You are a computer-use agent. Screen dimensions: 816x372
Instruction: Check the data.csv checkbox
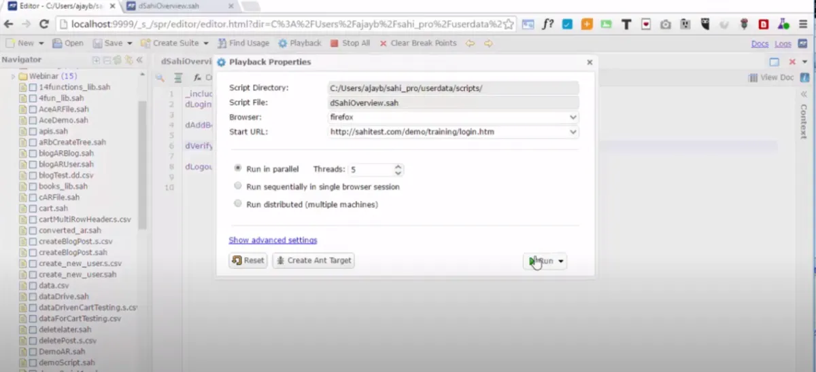pyautogui.click(x=33, y=286)
